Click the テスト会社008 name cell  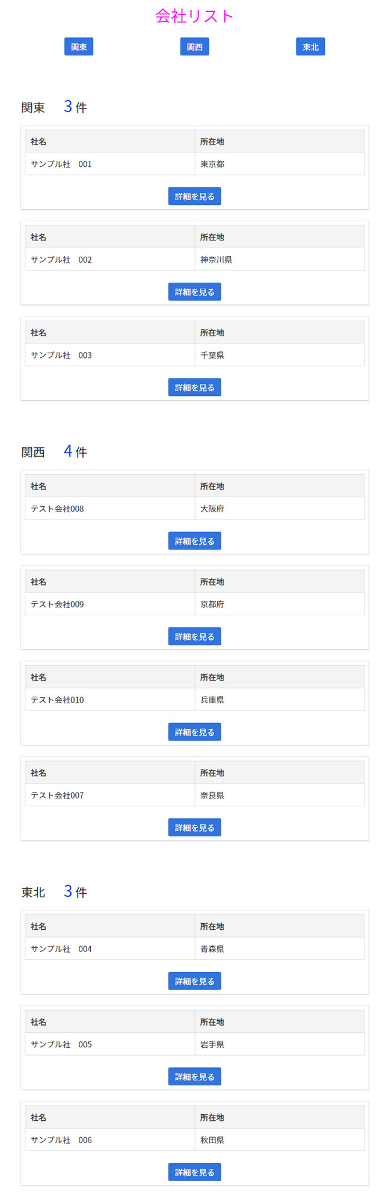pos(110,509)
